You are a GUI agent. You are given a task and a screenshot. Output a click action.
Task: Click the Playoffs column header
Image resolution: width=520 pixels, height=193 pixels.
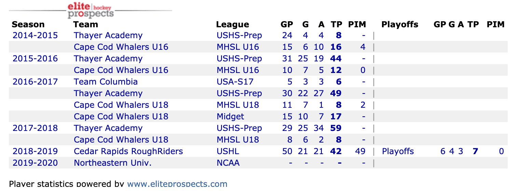[x=400, y=25]
